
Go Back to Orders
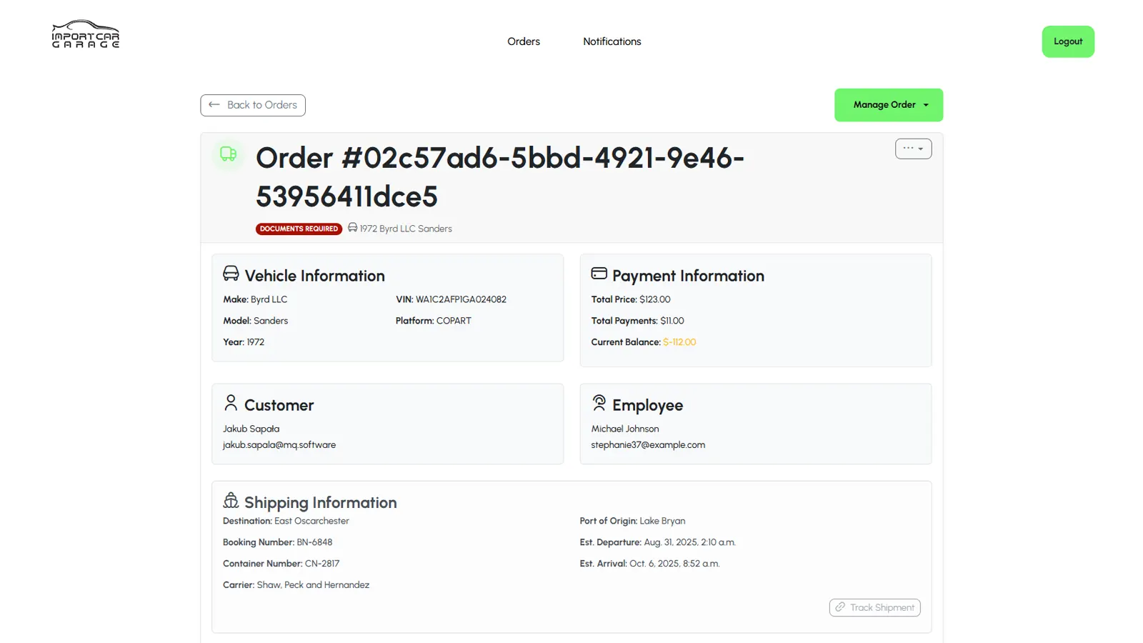(x=253, y=105)
